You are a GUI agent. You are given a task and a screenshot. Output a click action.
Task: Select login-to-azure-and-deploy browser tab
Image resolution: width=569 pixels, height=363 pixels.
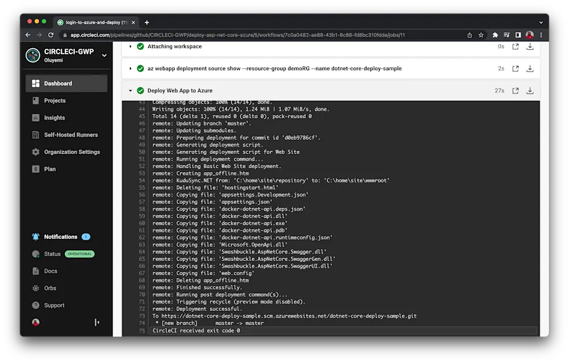[x=96, y=23]
